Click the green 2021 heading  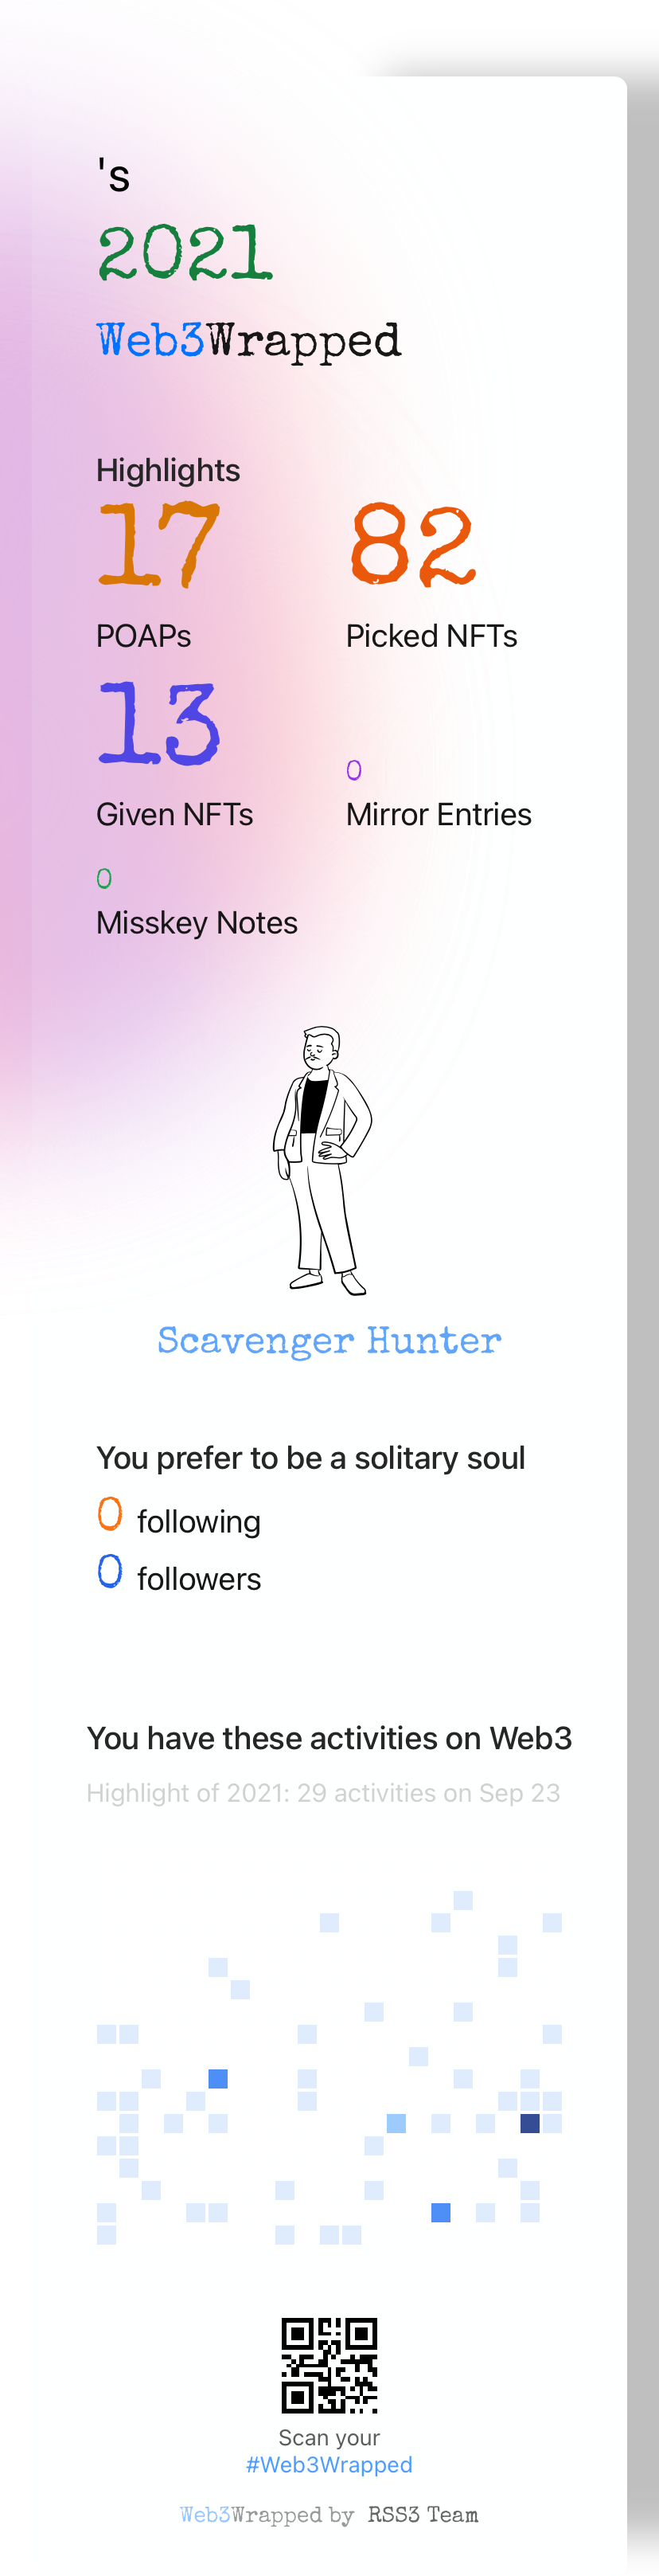tap(185, 253)
